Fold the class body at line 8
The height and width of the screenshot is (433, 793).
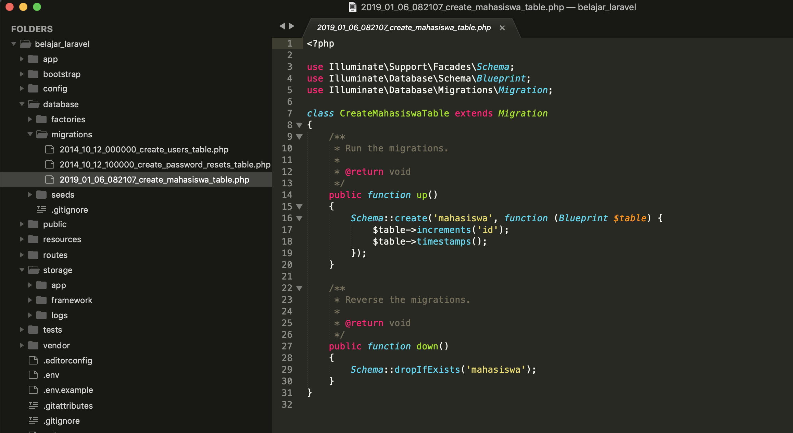(x=299, y=125)
